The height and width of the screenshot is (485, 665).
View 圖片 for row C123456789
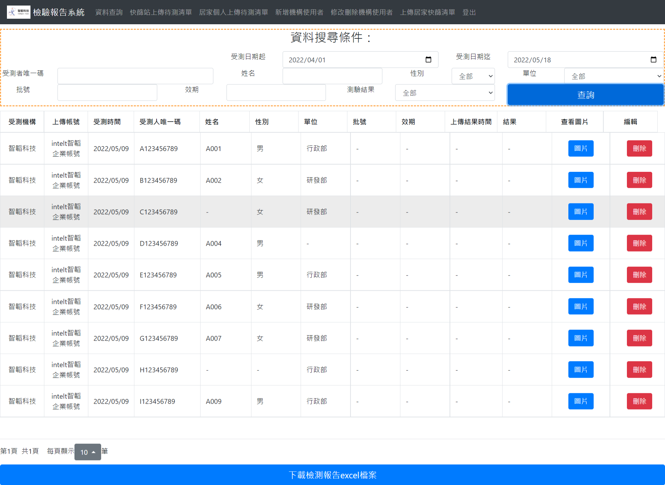click(x=581, y=212)
